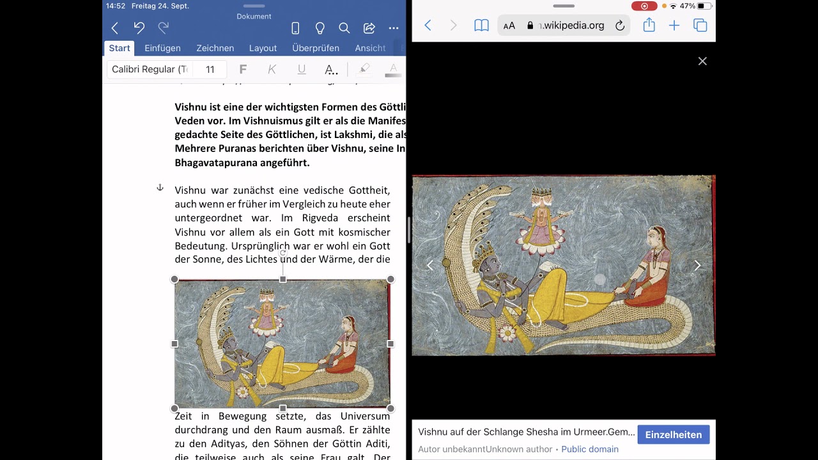Pick the text highlight color
The height and width of the screenshot is (460, 818).
coord(364,69)
